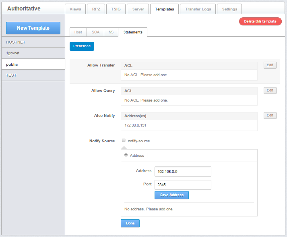Select the HOSTNET template in sidebar
The height and width of the screenshot is (237, 287).
point(33,42)
